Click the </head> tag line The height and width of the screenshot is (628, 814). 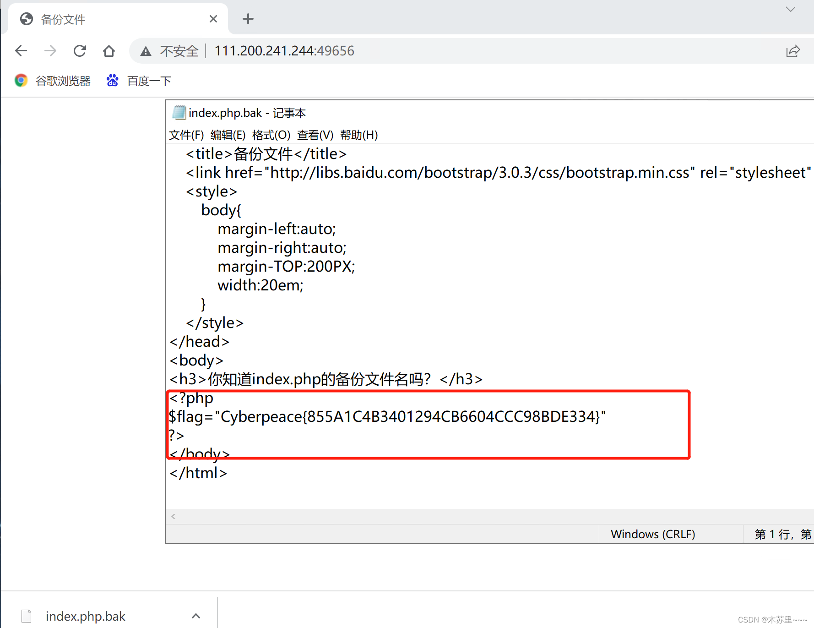[199, 342]
